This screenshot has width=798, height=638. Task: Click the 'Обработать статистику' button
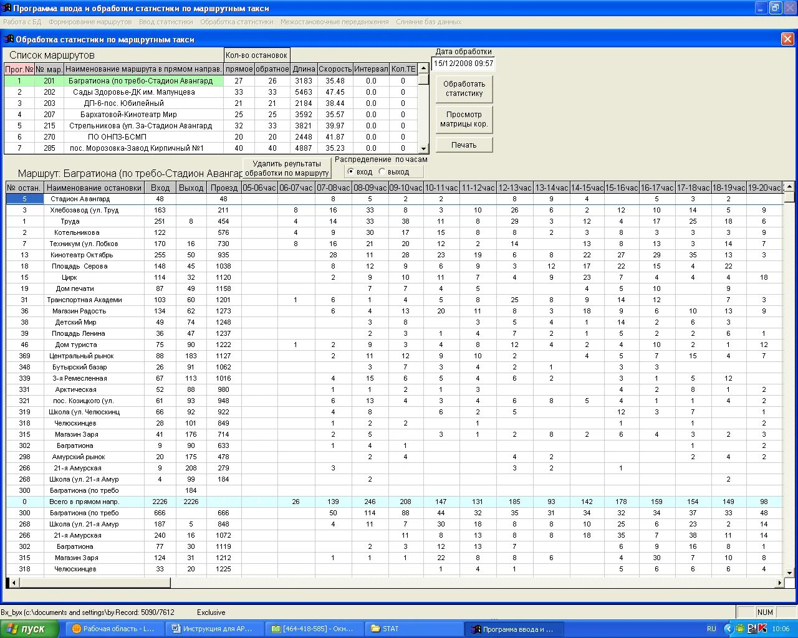point(464,88)
